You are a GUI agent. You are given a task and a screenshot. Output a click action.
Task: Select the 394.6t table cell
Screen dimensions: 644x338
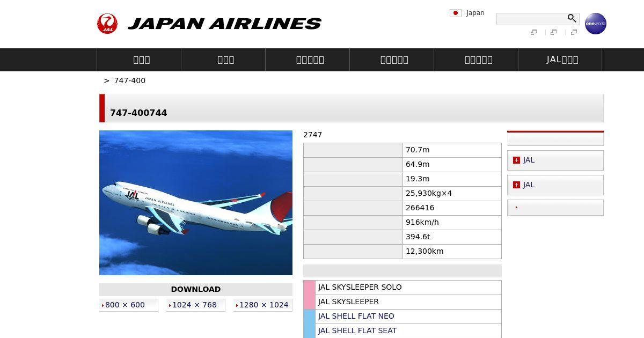452,237
